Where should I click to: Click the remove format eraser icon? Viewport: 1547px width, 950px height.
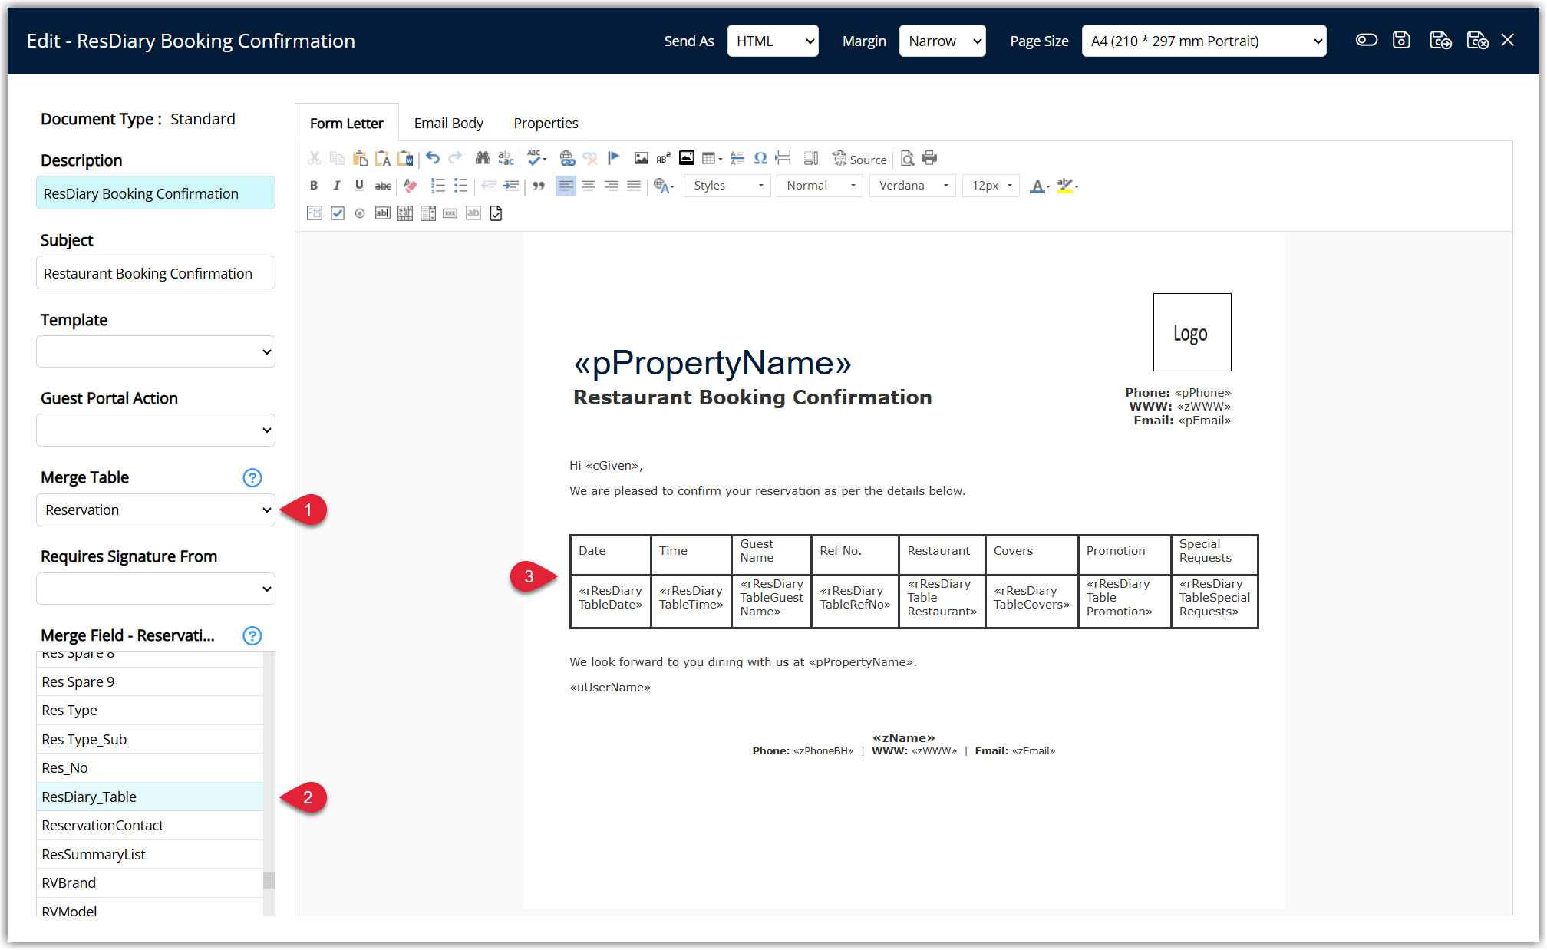[x=411, y=186]
